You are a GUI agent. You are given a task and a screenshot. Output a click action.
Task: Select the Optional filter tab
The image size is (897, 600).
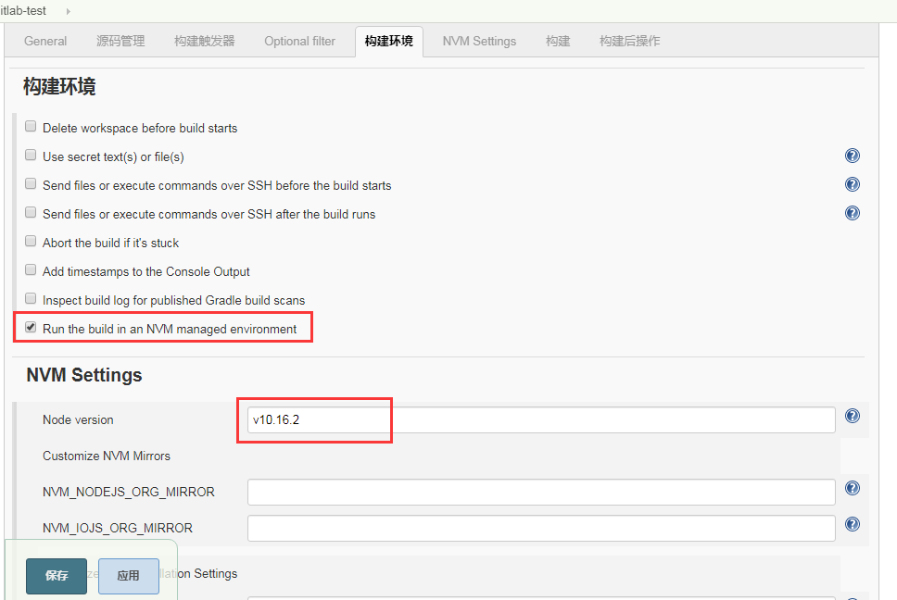click(x=299, y=41)
